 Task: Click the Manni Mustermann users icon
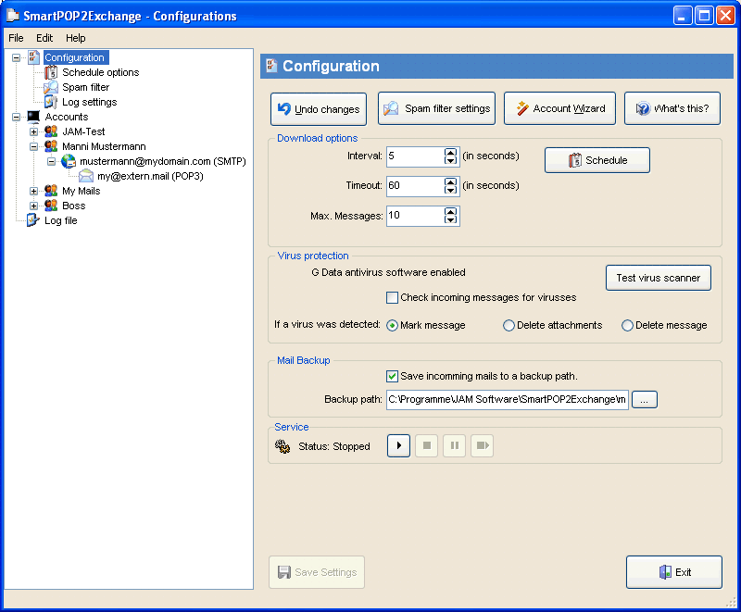[x=51, y=146]
